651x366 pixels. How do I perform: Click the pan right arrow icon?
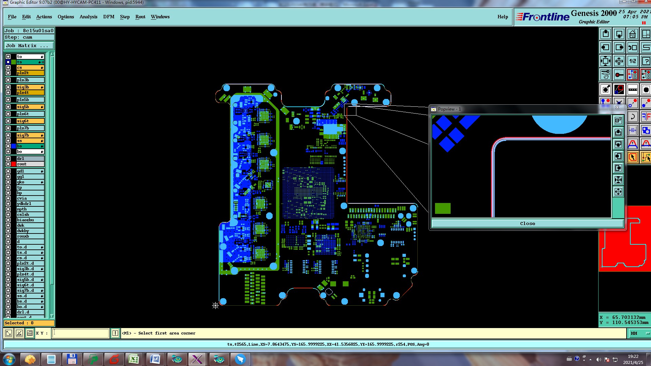[x=619, y=47]
